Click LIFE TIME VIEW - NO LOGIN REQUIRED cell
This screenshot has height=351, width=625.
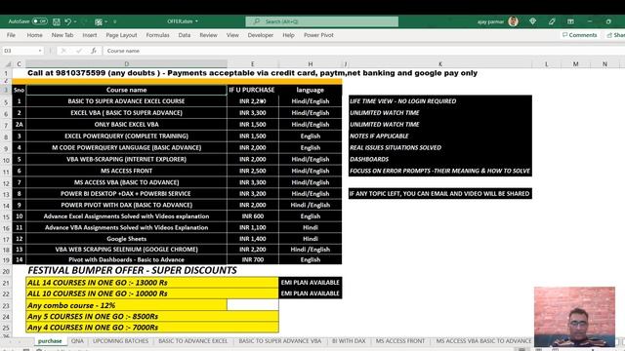(440, 101)
